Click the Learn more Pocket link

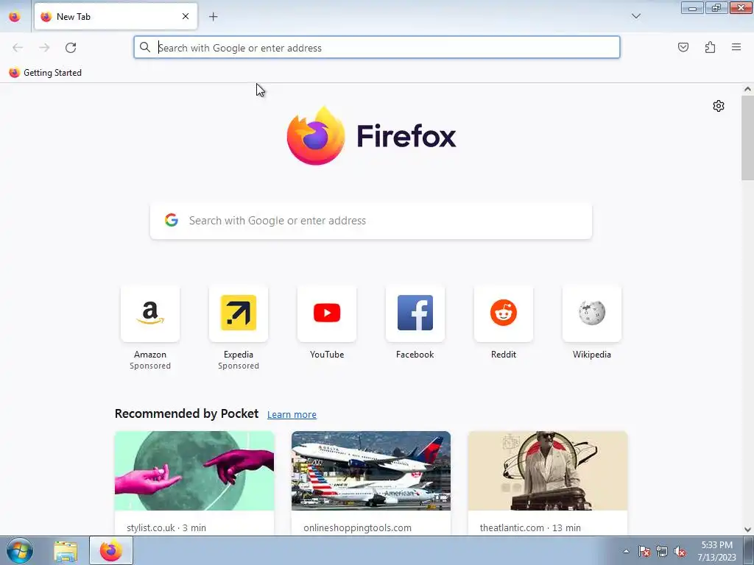tap(292, 415)
